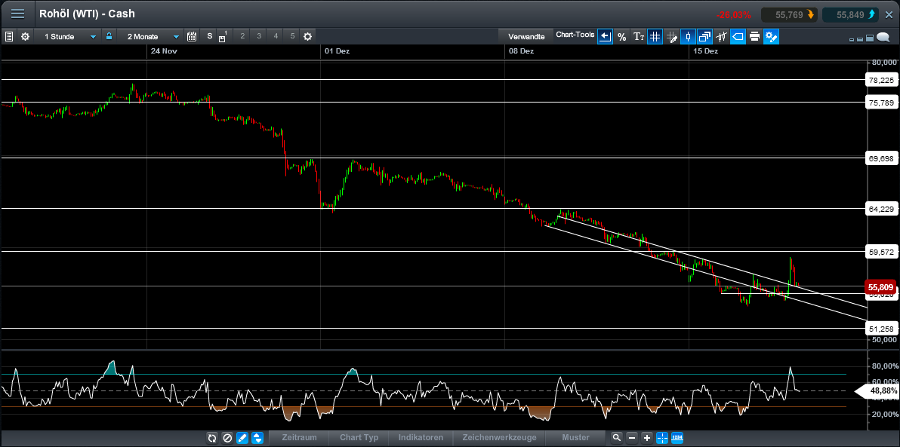Click the 55,849 buy price button
900x447 pixels.
click(850, 14)
